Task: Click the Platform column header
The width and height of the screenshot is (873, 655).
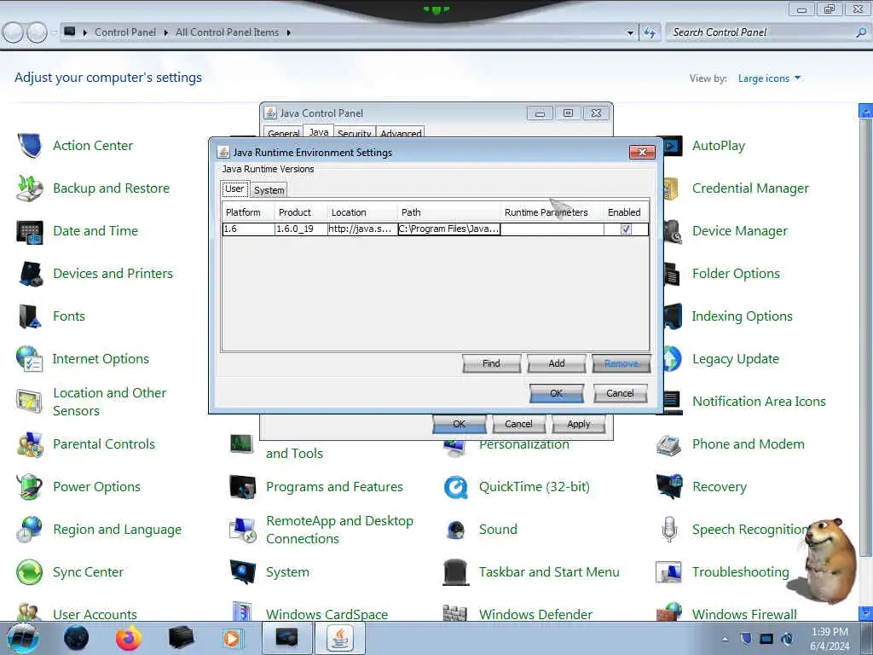Action: click(248, 212)
